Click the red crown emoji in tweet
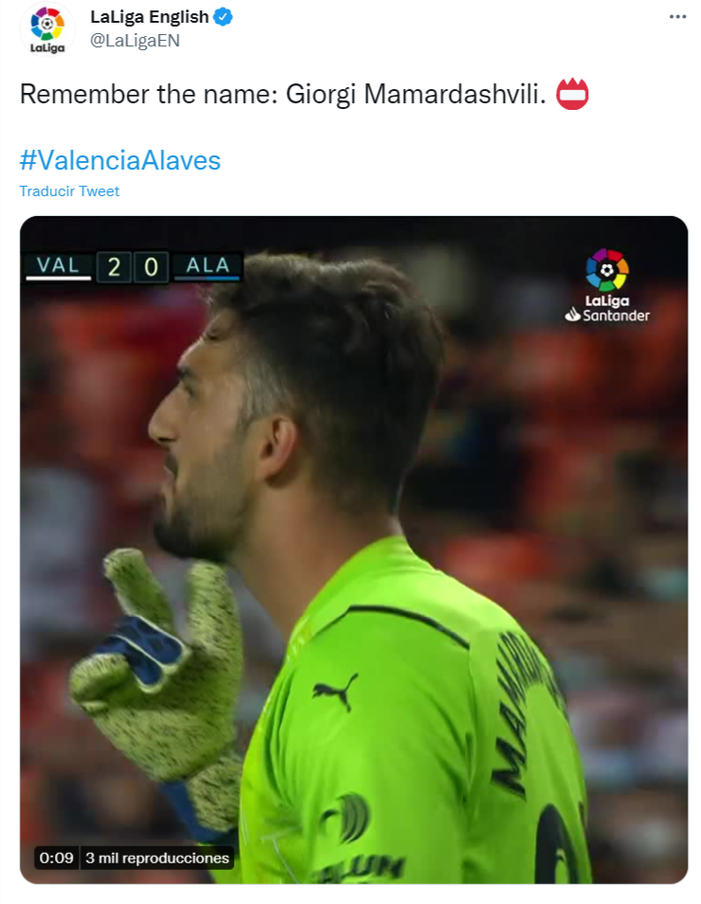701x904 pixels. [x=572, y=94]
